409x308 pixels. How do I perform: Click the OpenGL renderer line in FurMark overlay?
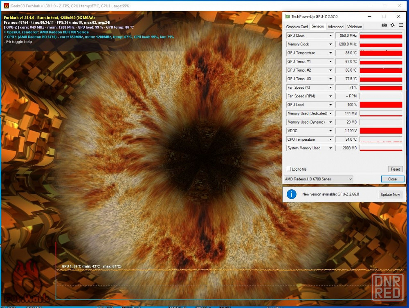(46, 32)
